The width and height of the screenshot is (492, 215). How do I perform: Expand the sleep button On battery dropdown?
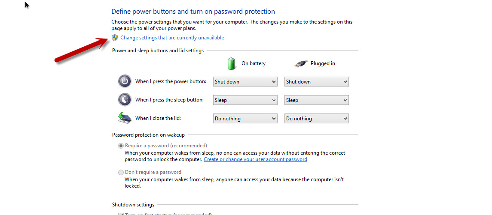[x=245, y=100]
